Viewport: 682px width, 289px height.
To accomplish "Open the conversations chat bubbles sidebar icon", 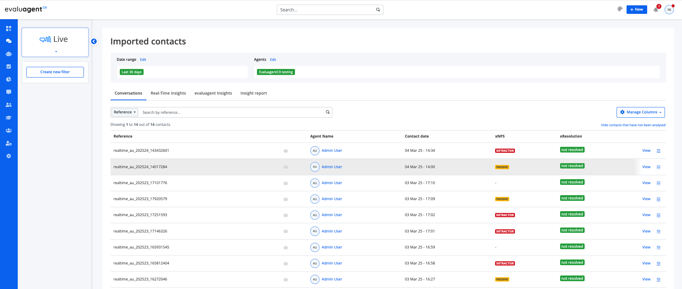I will 9,41.
